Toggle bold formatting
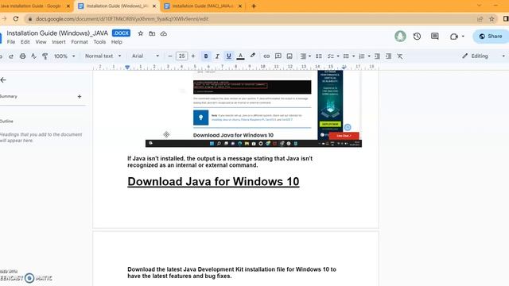The height and width of the screenshot is (286, 509). pos(206,56)
